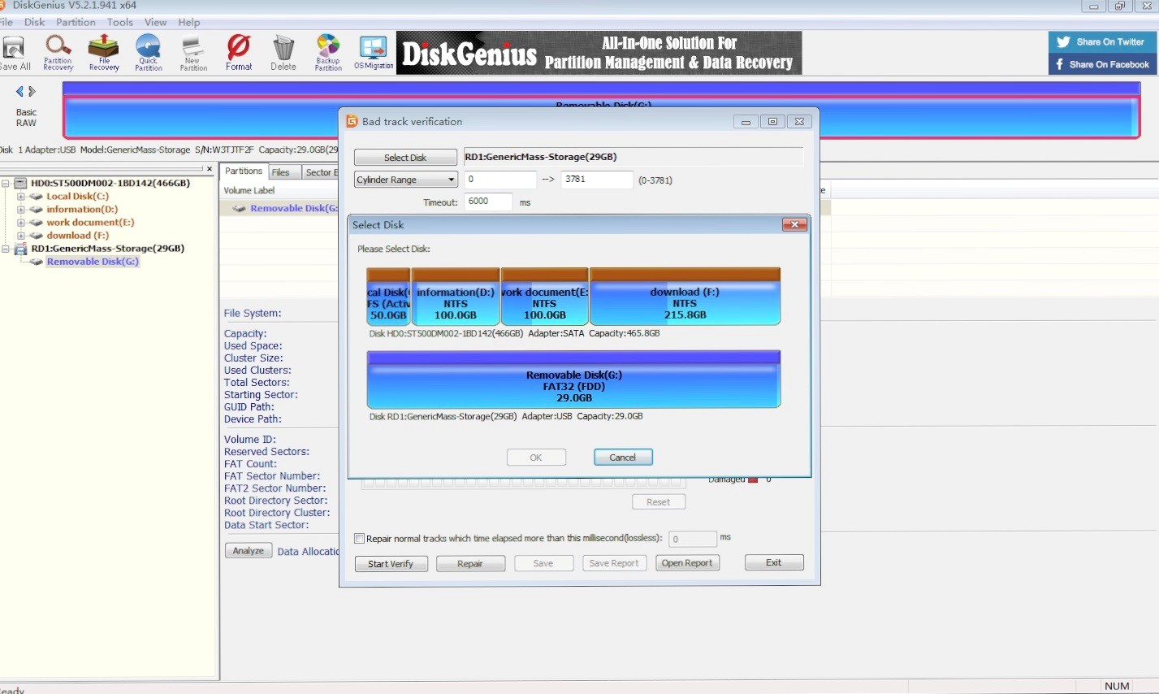This screenshot has height=694, width=1159.
Task: Go to previous disk with left arrow
Action: click(19, 91)
